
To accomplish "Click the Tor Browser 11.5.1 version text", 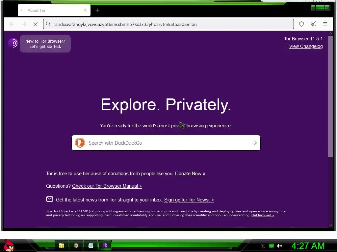I will click(303, 39).
